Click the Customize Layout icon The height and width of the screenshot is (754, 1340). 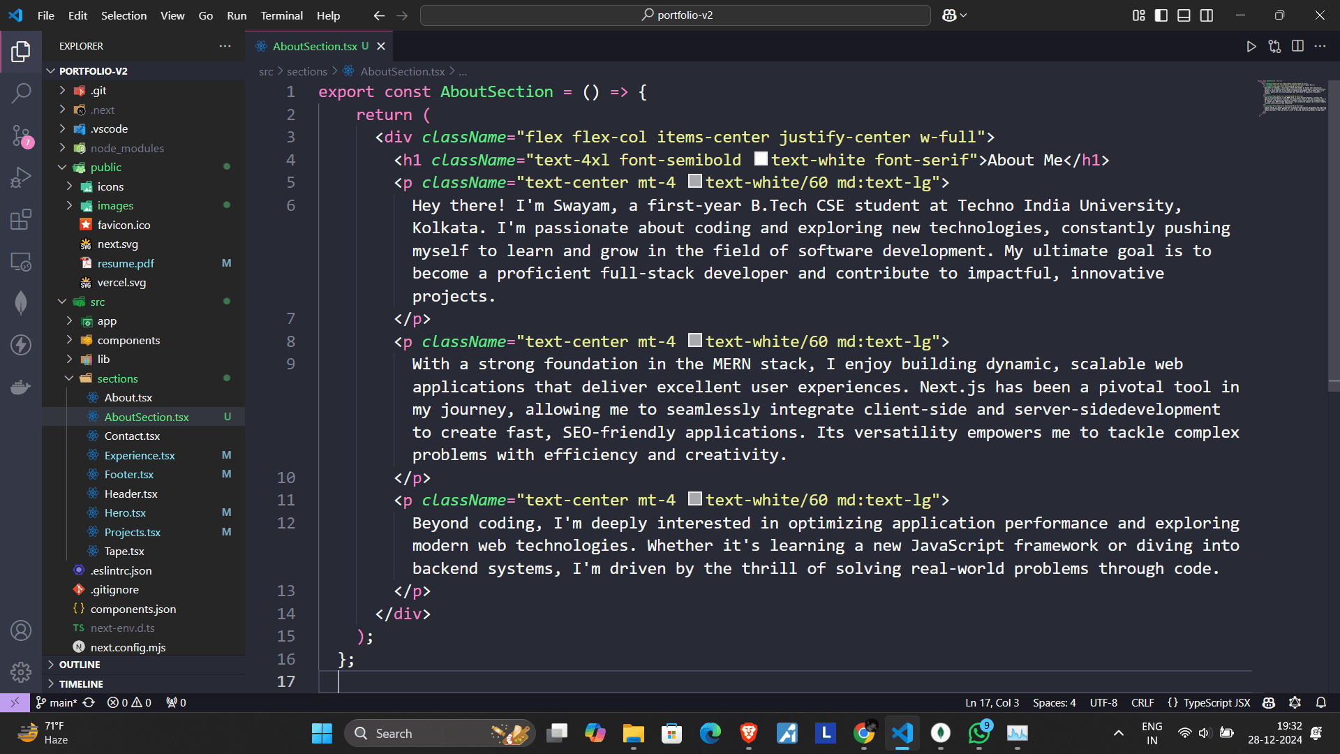(x=1139, y=15)
